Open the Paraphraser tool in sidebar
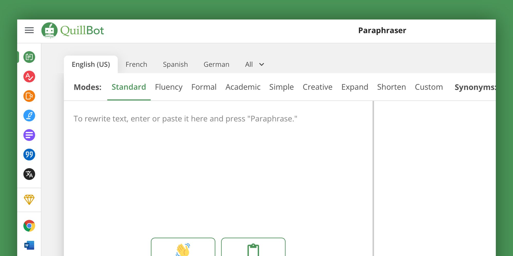 pyautogui.click(x=29, y=57)
